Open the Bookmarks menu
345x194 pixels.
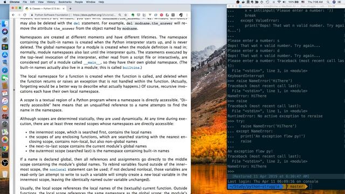65,2
